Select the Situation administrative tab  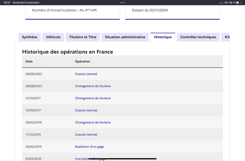125,37
